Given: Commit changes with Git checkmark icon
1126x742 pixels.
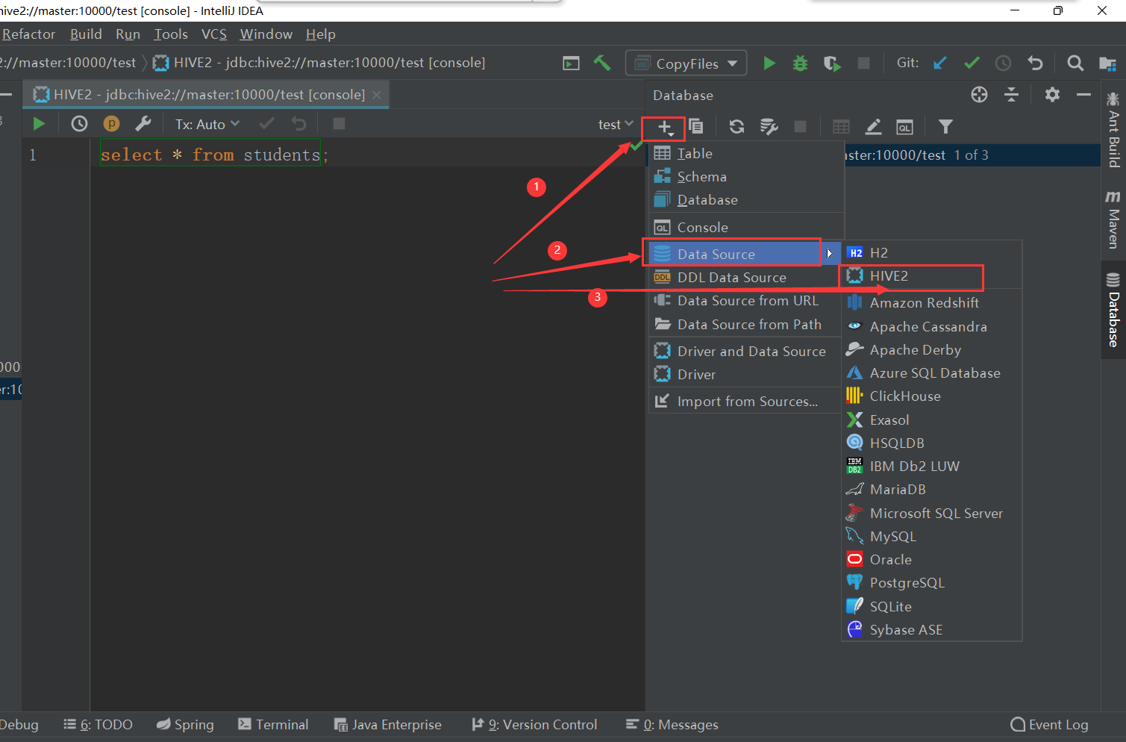Looking at the screenshot, I should pos(972,63).
